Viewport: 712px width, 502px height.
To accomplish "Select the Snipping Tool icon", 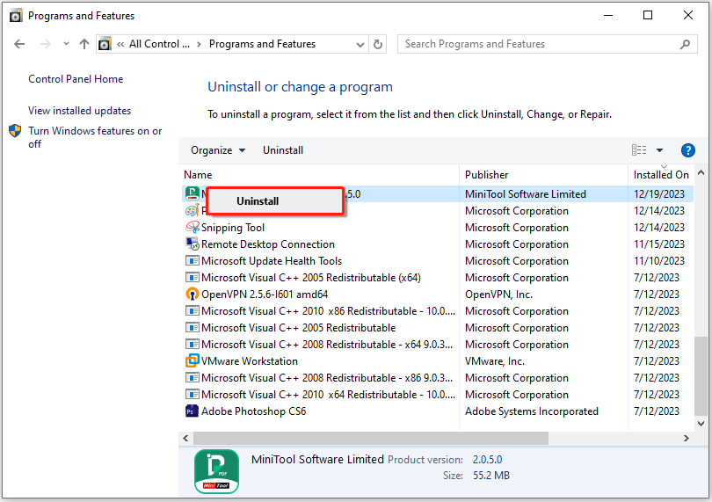I will click(x=193, y=227).
